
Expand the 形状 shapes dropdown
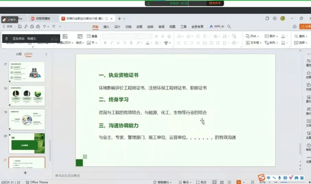[252, 36]
